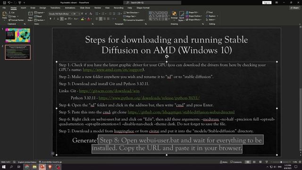Click the rotate handle above the text box
Screen dimensions: 302x170
[167, 57]
